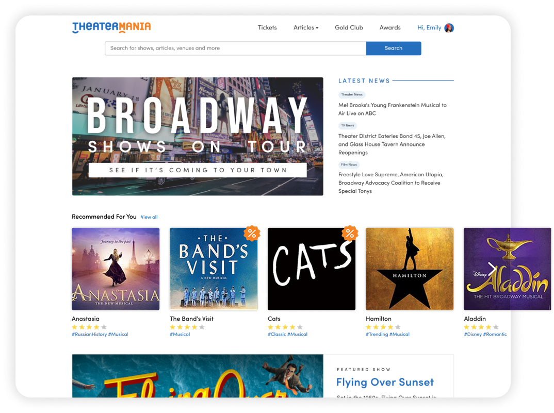Click the blue Search button
Screen dimensions: 554x413
[x=394, y=48]
